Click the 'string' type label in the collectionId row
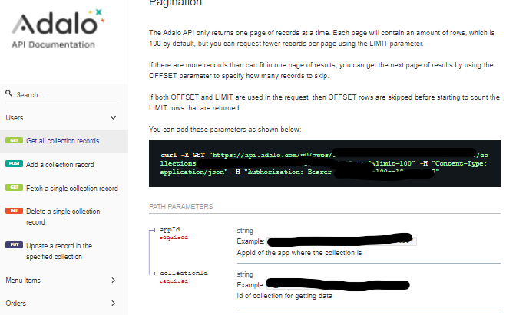Image resolution: width=516 pixels, height=315 pixels. [245, 274]
